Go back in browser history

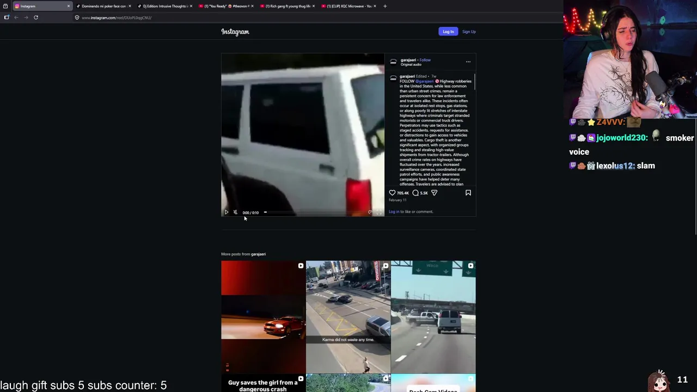click(16, 17)
